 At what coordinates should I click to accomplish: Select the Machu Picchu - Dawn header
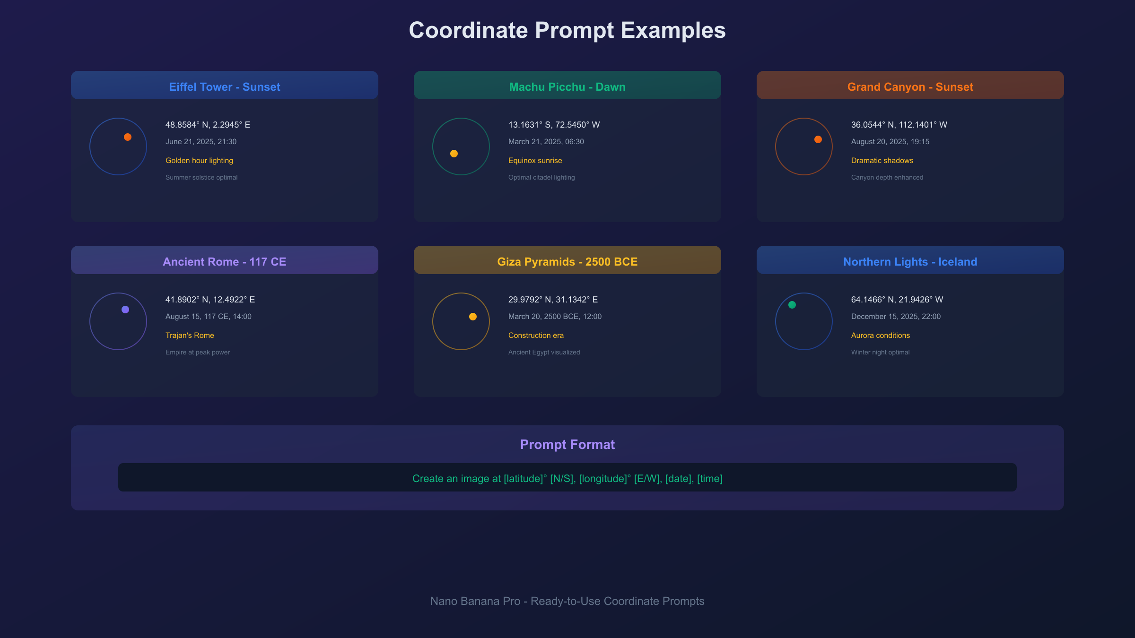coord(567,87)
